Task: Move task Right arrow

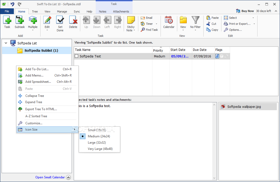Action: 118,22
